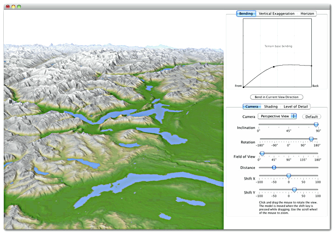The width and height of the screenshot is (335, 234).
Task: Click the -90° mark on Rotation scale
Action: (275, 145)
